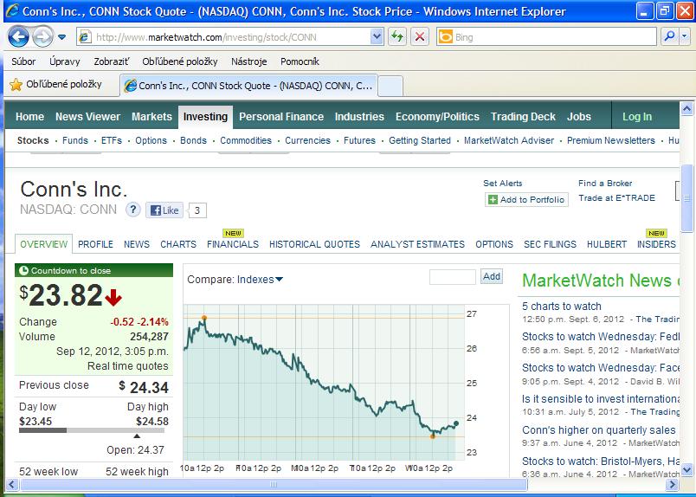Open the Currencies sub-navigation link
This screenshot has height=497, width=696.
click(x=307, y=140)
